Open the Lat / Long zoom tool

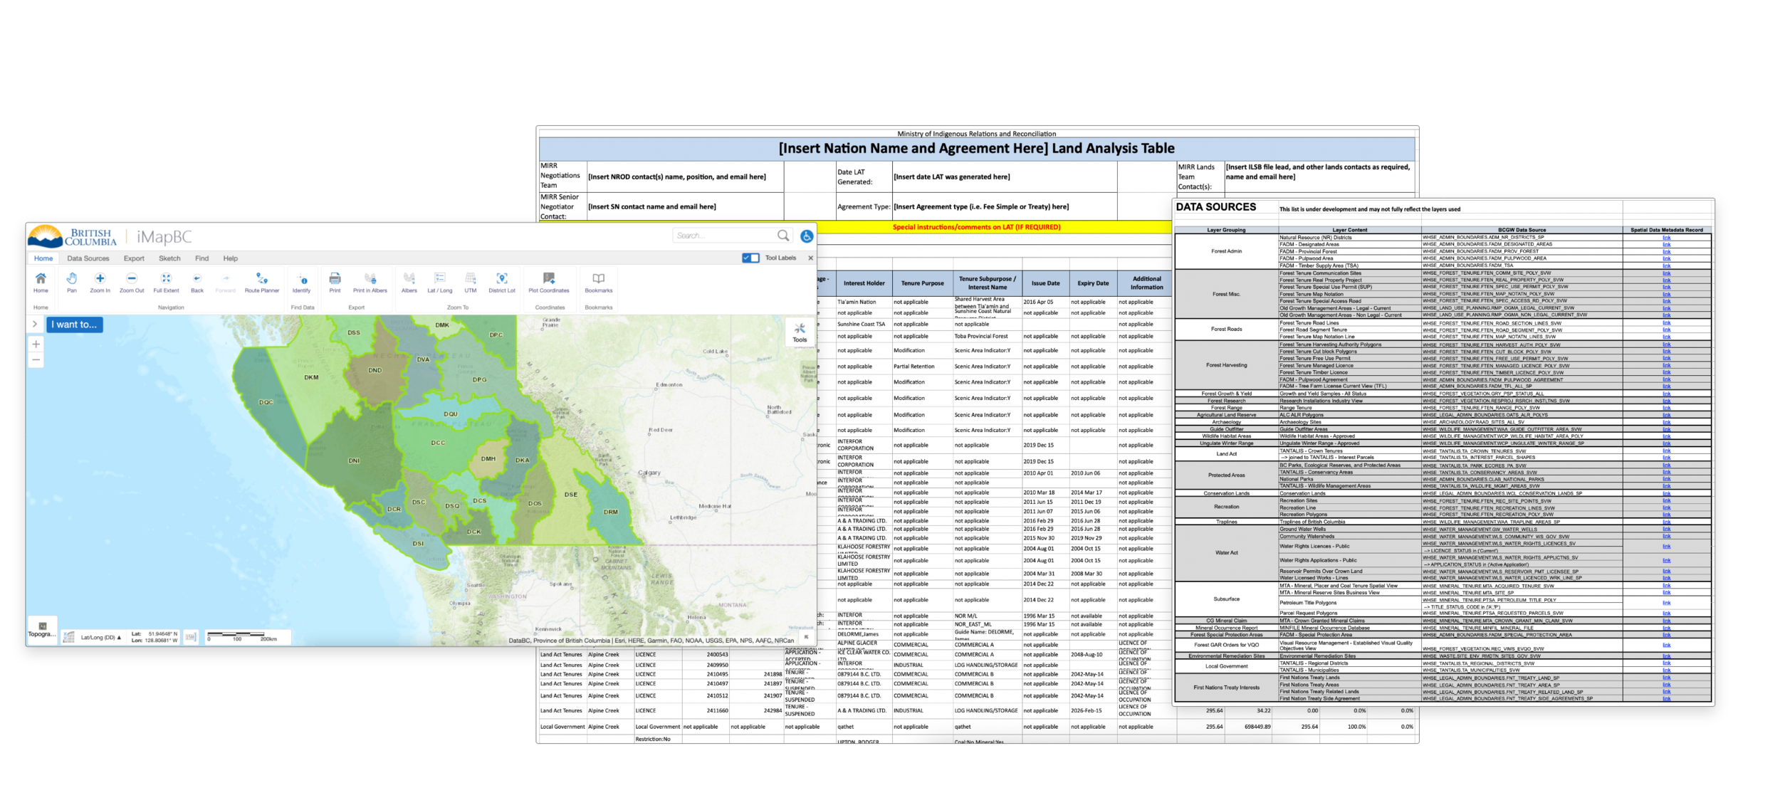pos(440,283)
